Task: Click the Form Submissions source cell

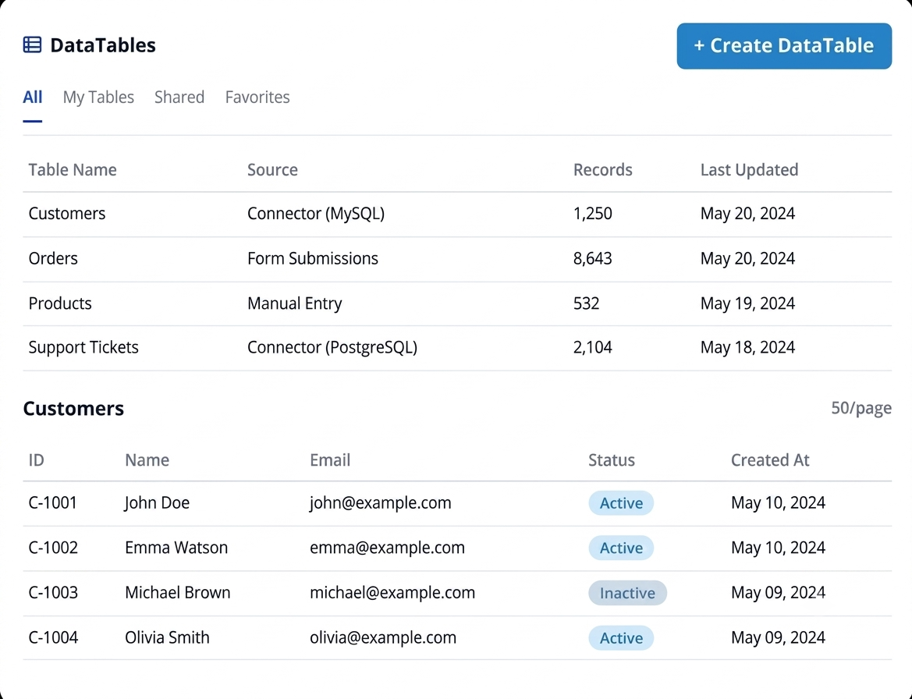Action: (x=312, y=258)
